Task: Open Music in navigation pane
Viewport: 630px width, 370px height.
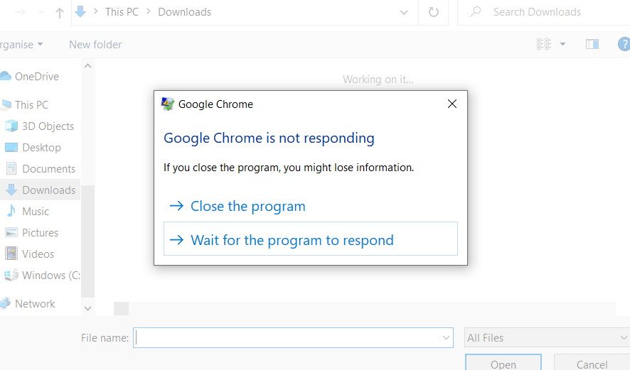Action: 36,211
